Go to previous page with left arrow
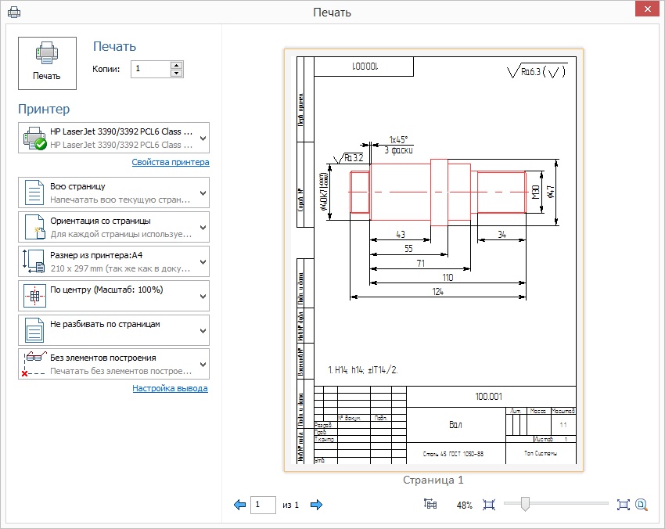The height and width of the screenshot is (529, 665). [x=239, y=505]
